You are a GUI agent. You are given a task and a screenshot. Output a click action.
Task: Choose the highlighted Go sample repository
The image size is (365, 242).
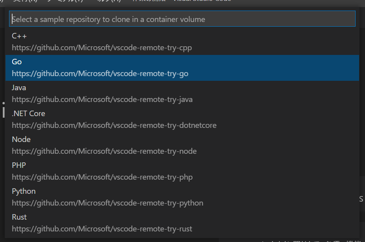pos(182,68)
